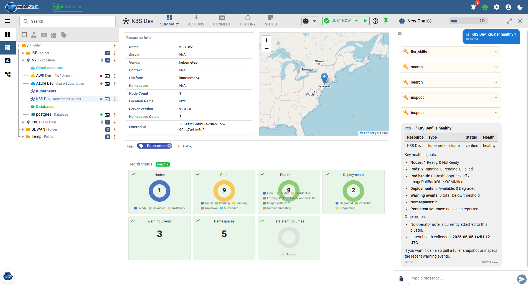
Task: Toggle dark mode moon icon
Action: (x=520, y=7)
